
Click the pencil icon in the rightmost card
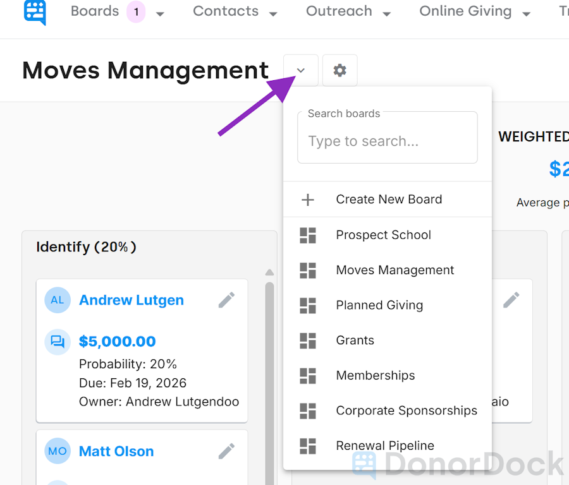click(512, 300)
